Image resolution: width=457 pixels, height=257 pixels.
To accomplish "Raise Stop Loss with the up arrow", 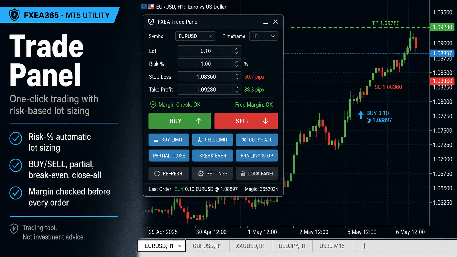I will coord(237,75).
